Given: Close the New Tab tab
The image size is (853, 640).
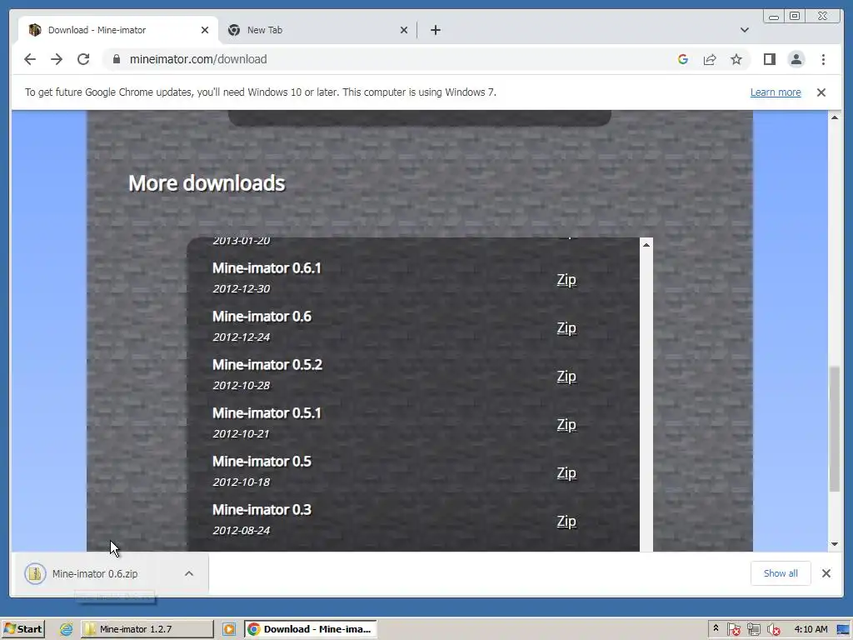Looking at the screenshot, I should [x=404, y=30].
